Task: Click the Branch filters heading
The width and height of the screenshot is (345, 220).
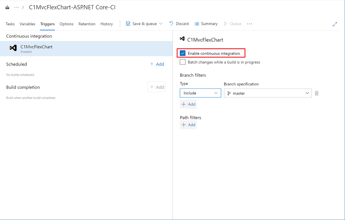Action: click(x=193, y=75)
